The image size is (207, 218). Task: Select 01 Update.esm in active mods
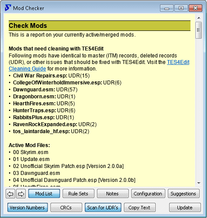click(x=31, y=159)
